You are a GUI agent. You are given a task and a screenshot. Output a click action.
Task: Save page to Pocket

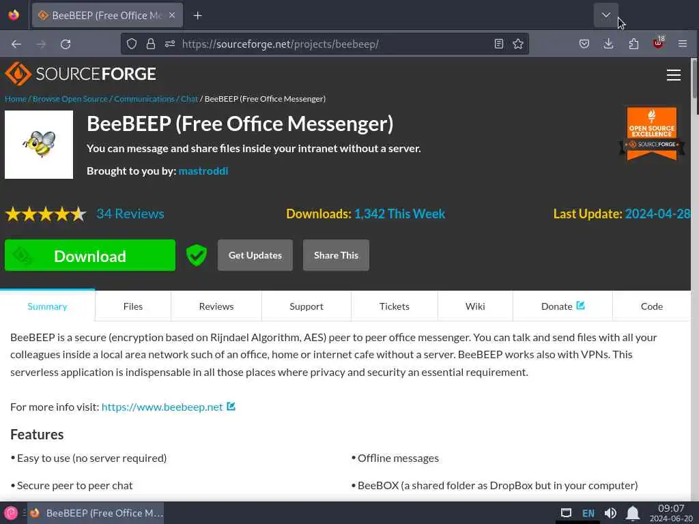584,44
